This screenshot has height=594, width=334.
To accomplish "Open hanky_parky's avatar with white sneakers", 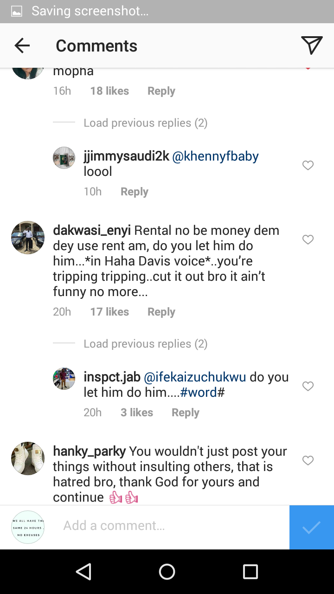I will pyautogui.click(x=28, y=458).
